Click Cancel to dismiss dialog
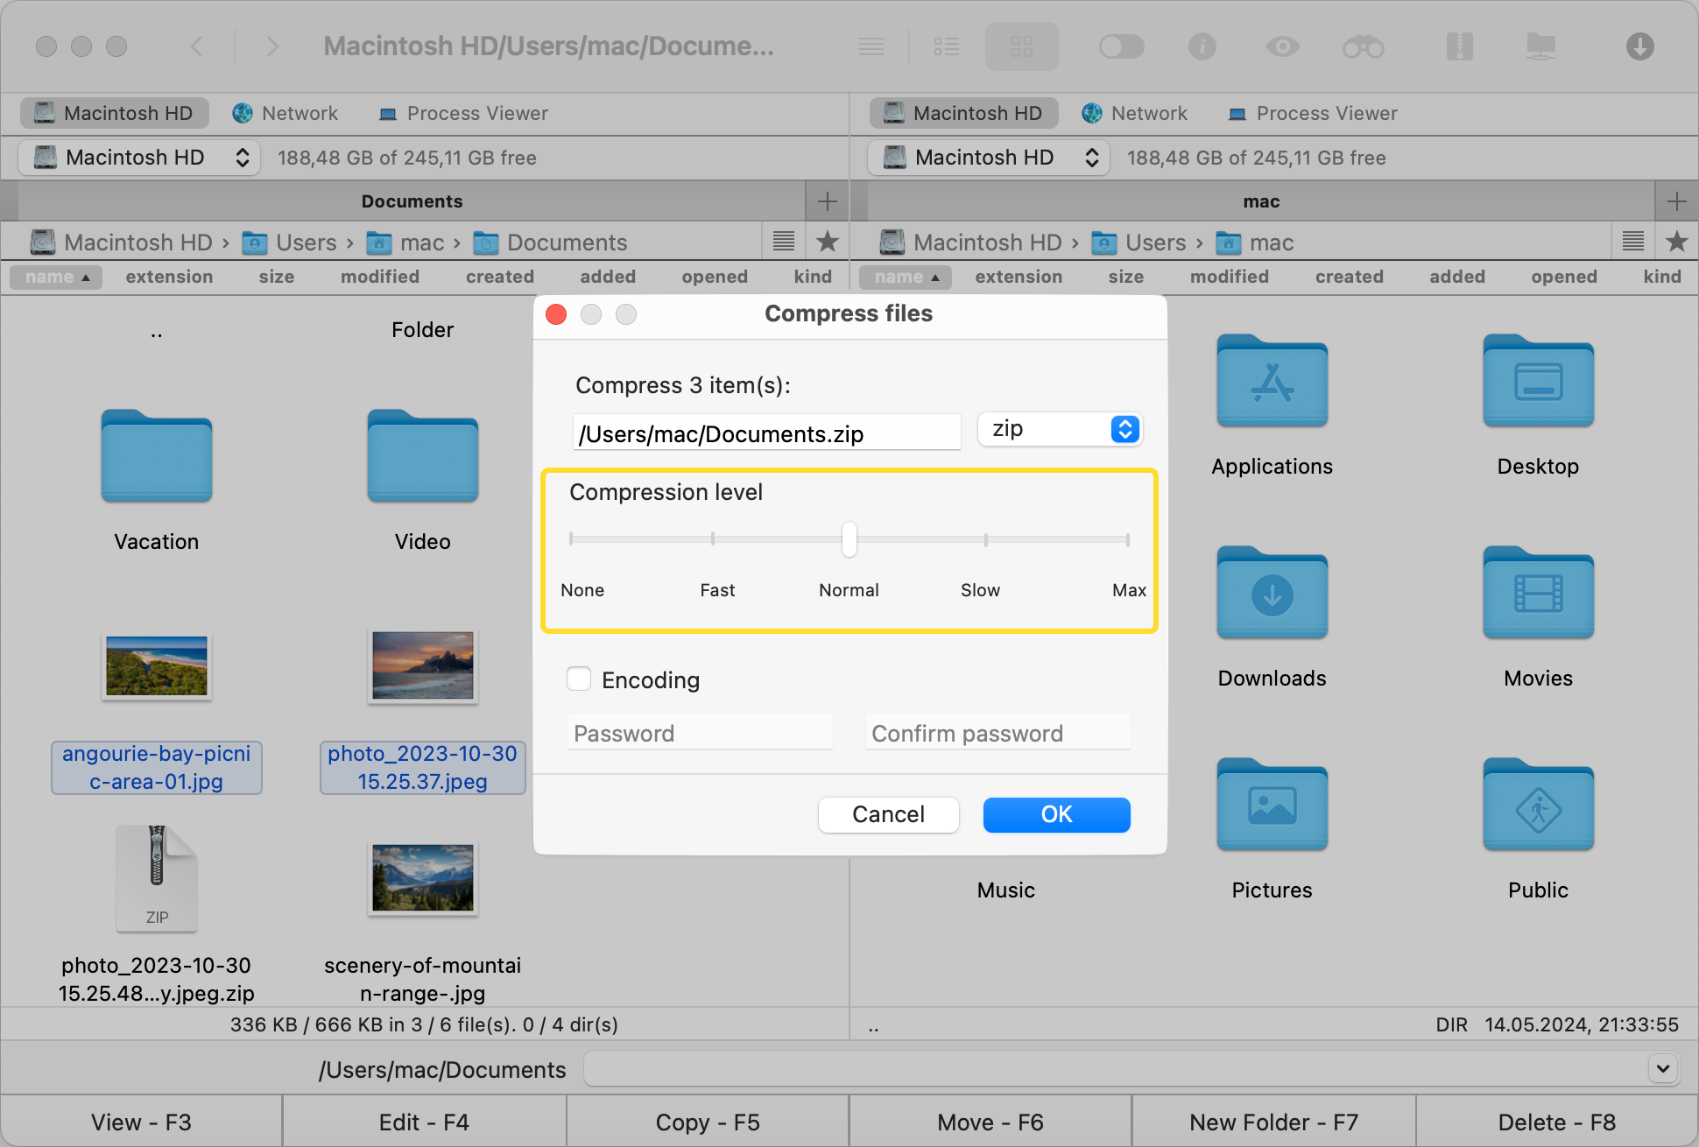Viewport: 1699px width, 1147px height. 889,814
